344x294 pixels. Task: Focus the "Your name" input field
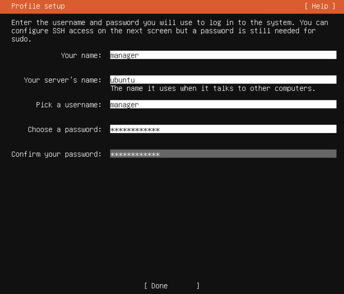[223, 55]
